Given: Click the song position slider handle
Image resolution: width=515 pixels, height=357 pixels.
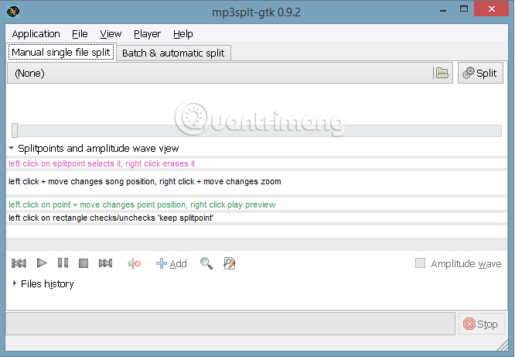Looking at the screenshot, I should [x=15, y=130].
